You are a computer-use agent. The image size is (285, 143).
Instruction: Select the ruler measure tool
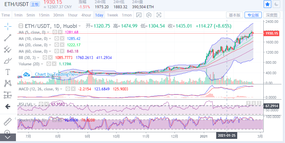pyautogui.click(x=8, y=122)
